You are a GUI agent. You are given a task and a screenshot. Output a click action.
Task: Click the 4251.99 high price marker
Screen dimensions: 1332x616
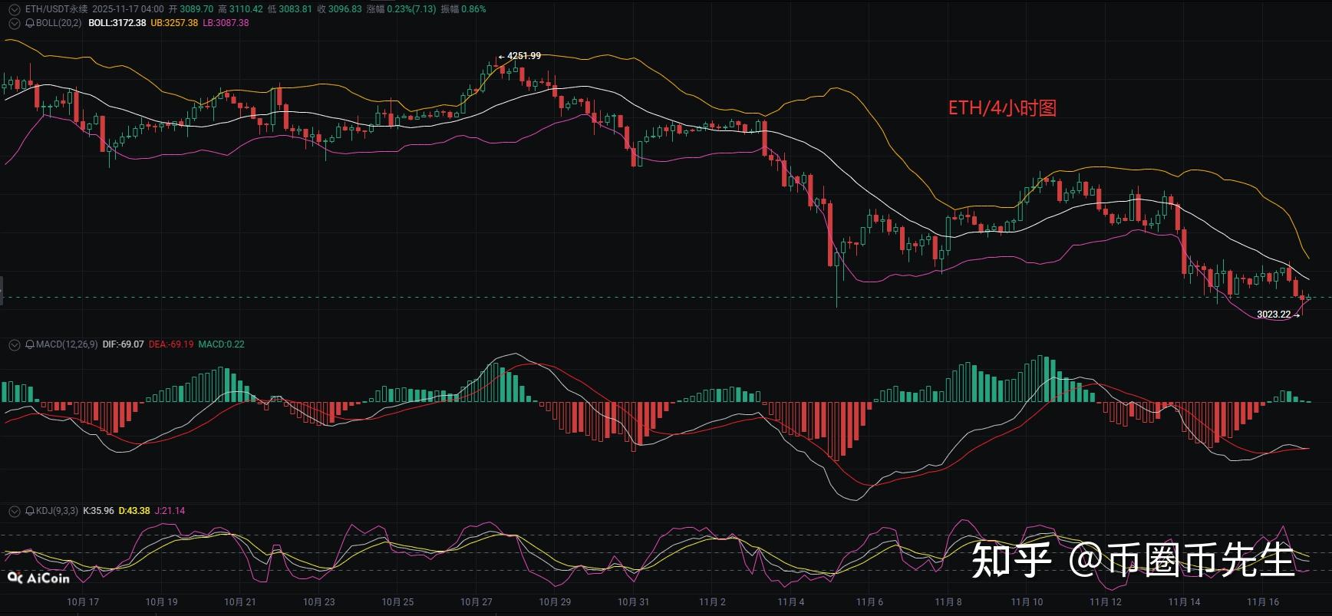(x=523, y=56)
